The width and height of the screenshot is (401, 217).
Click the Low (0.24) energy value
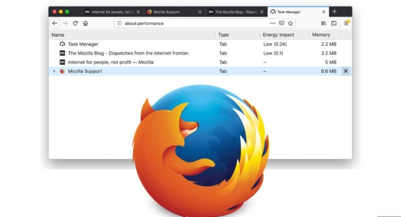tap(275, 44)
